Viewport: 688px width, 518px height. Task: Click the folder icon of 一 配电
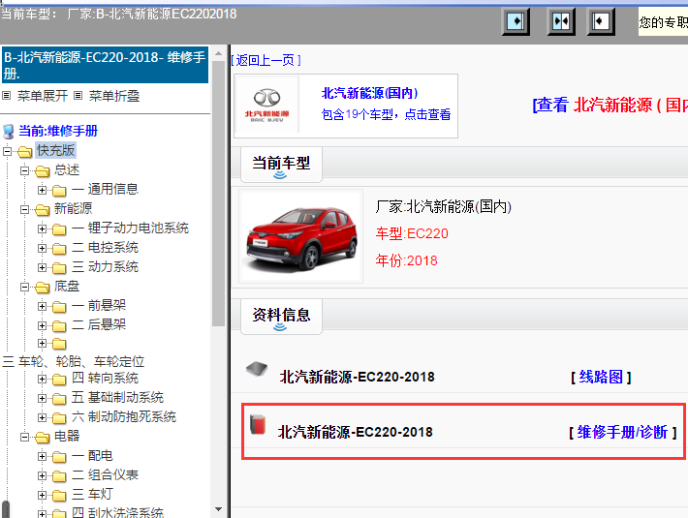[x=59, y=457]
